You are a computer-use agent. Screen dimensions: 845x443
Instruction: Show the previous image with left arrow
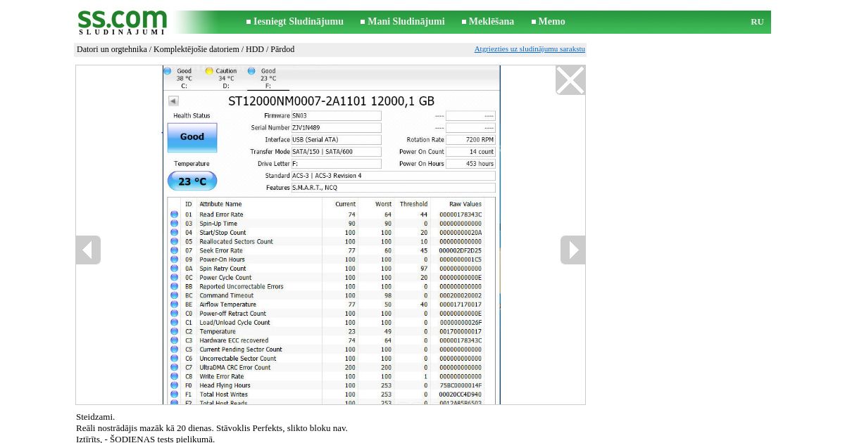pos(88,250)
